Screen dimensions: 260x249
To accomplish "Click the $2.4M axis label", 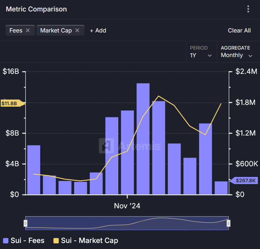I will coord(246,71).
